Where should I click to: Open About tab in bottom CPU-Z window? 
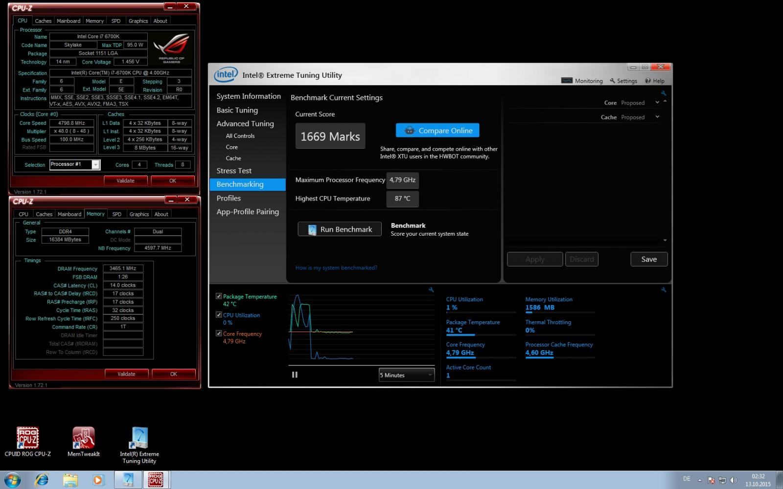[161, 214]
